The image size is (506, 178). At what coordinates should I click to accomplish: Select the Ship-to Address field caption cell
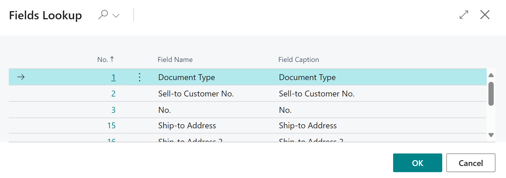[308, 126]
